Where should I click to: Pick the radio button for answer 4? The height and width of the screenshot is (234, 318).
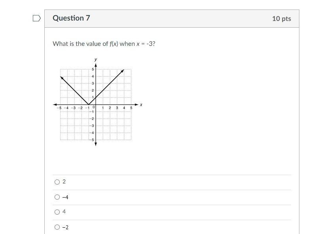pos(57,212)
